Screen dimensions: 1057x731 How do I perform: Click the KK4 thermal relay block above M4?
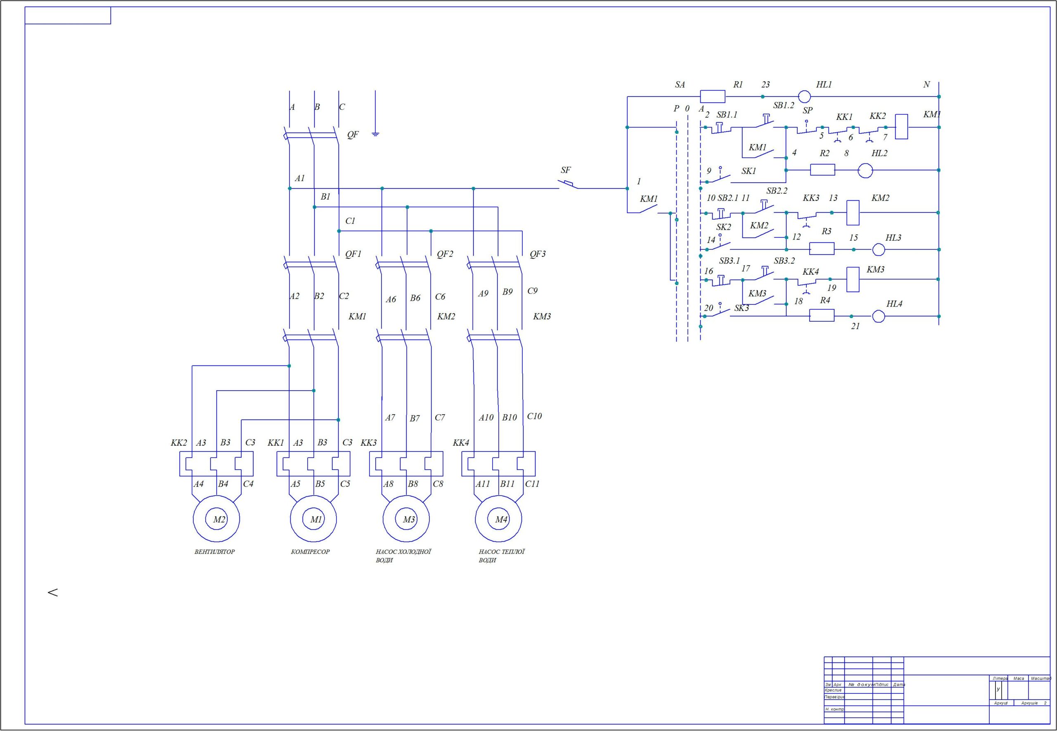(498, 463)
